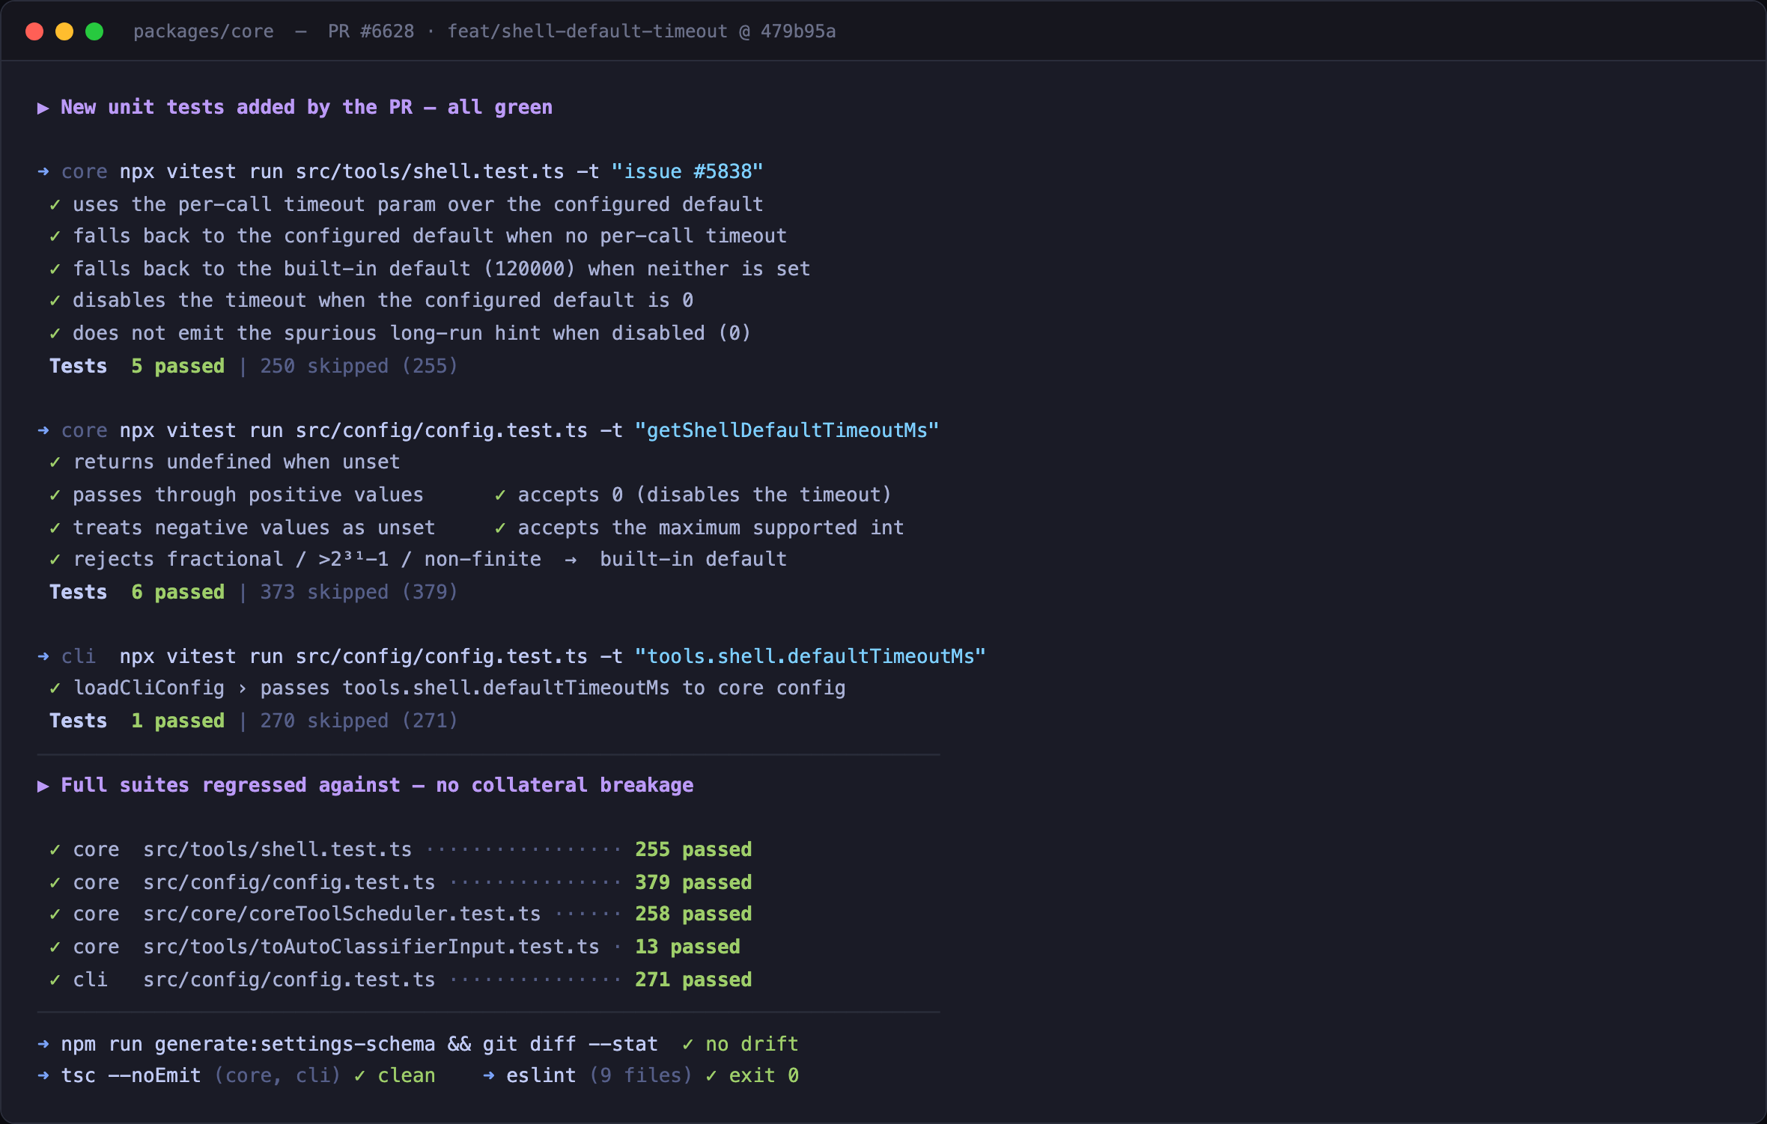Click the window title PR #6628 text
This screenshot has width=1767, height=1124.
tap(371, 31)
